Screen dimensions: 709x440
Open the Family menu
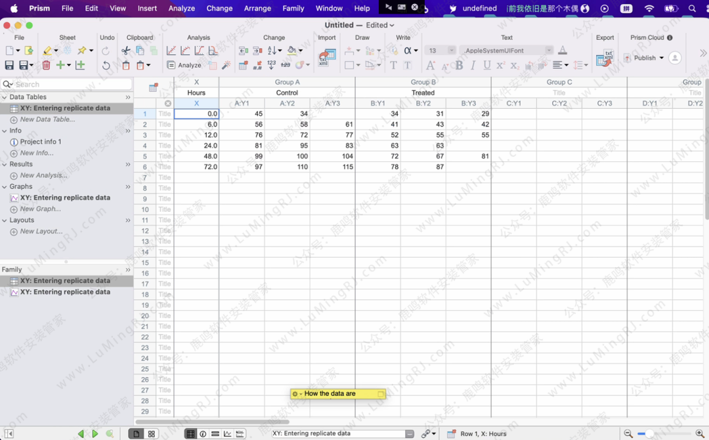293,9
